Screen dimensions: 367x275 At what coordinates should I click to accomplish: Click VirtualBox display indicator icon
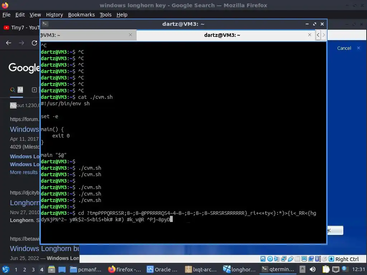tap(304, 259)
